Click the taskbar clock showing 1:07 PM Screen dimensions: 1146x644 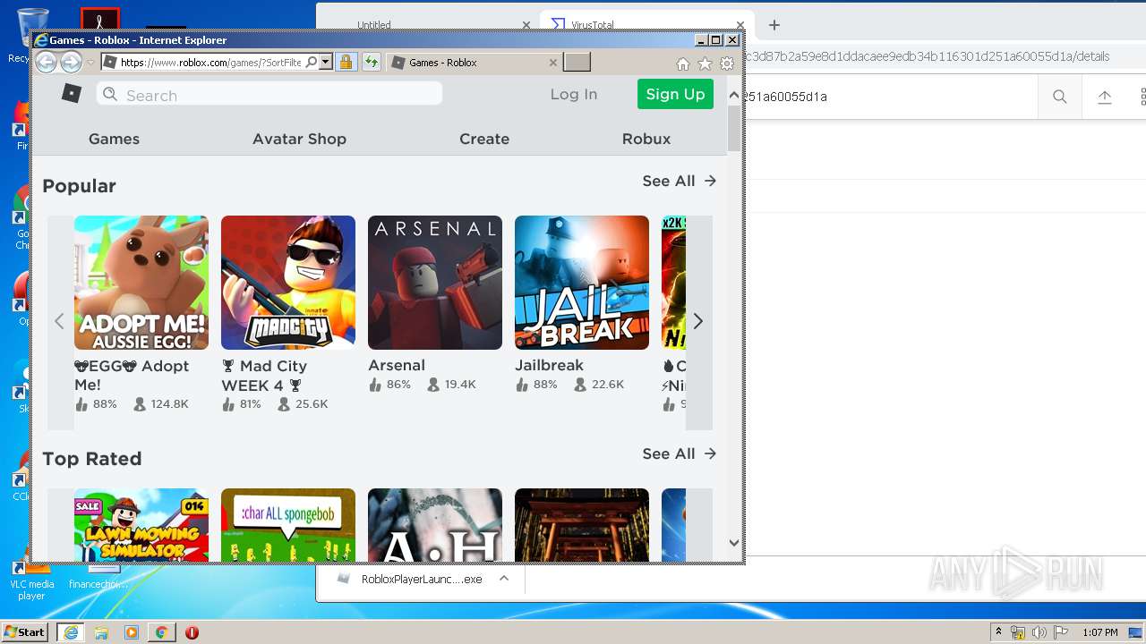(x=1100, y=632)
